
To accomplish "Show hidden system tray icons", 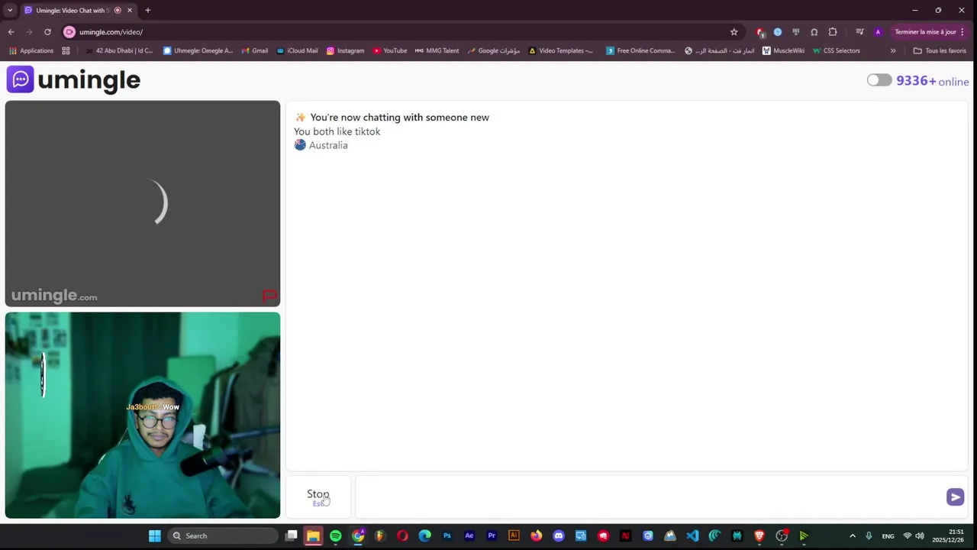I will pyautogui.click(x=853, y=535).
